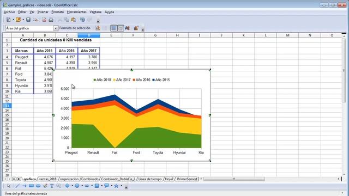This screenshot has width=349, height=196.
Task: Select the Rectangle drawing tool
Action: click(x=31, y=186)
